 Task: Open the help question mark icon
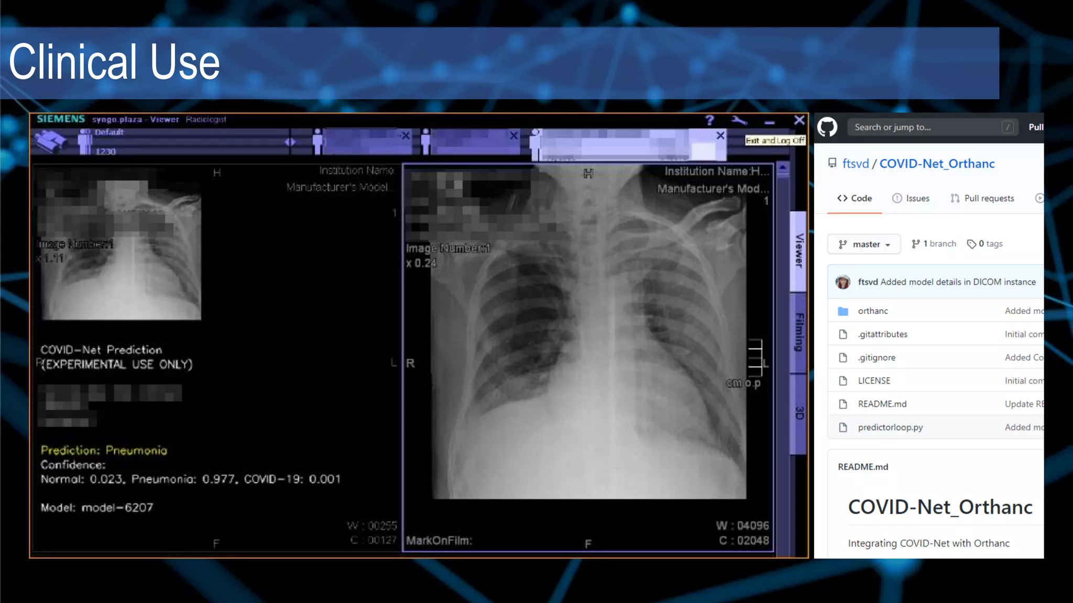pos(709,120)
